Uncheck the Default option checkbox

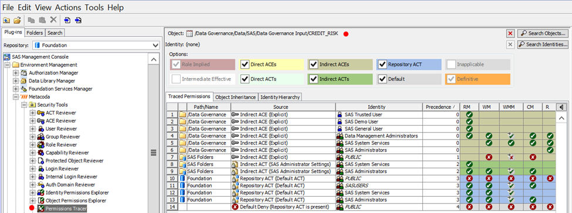click(x=382, y=79)
